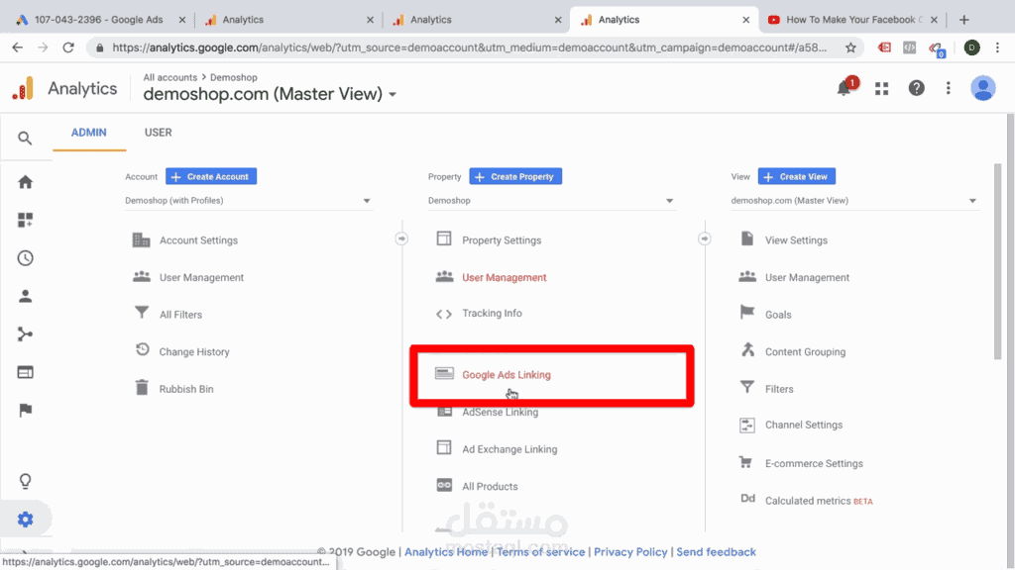
Task: Select the How To Make Your Facebook browser tab
Action: click(852, 18)
